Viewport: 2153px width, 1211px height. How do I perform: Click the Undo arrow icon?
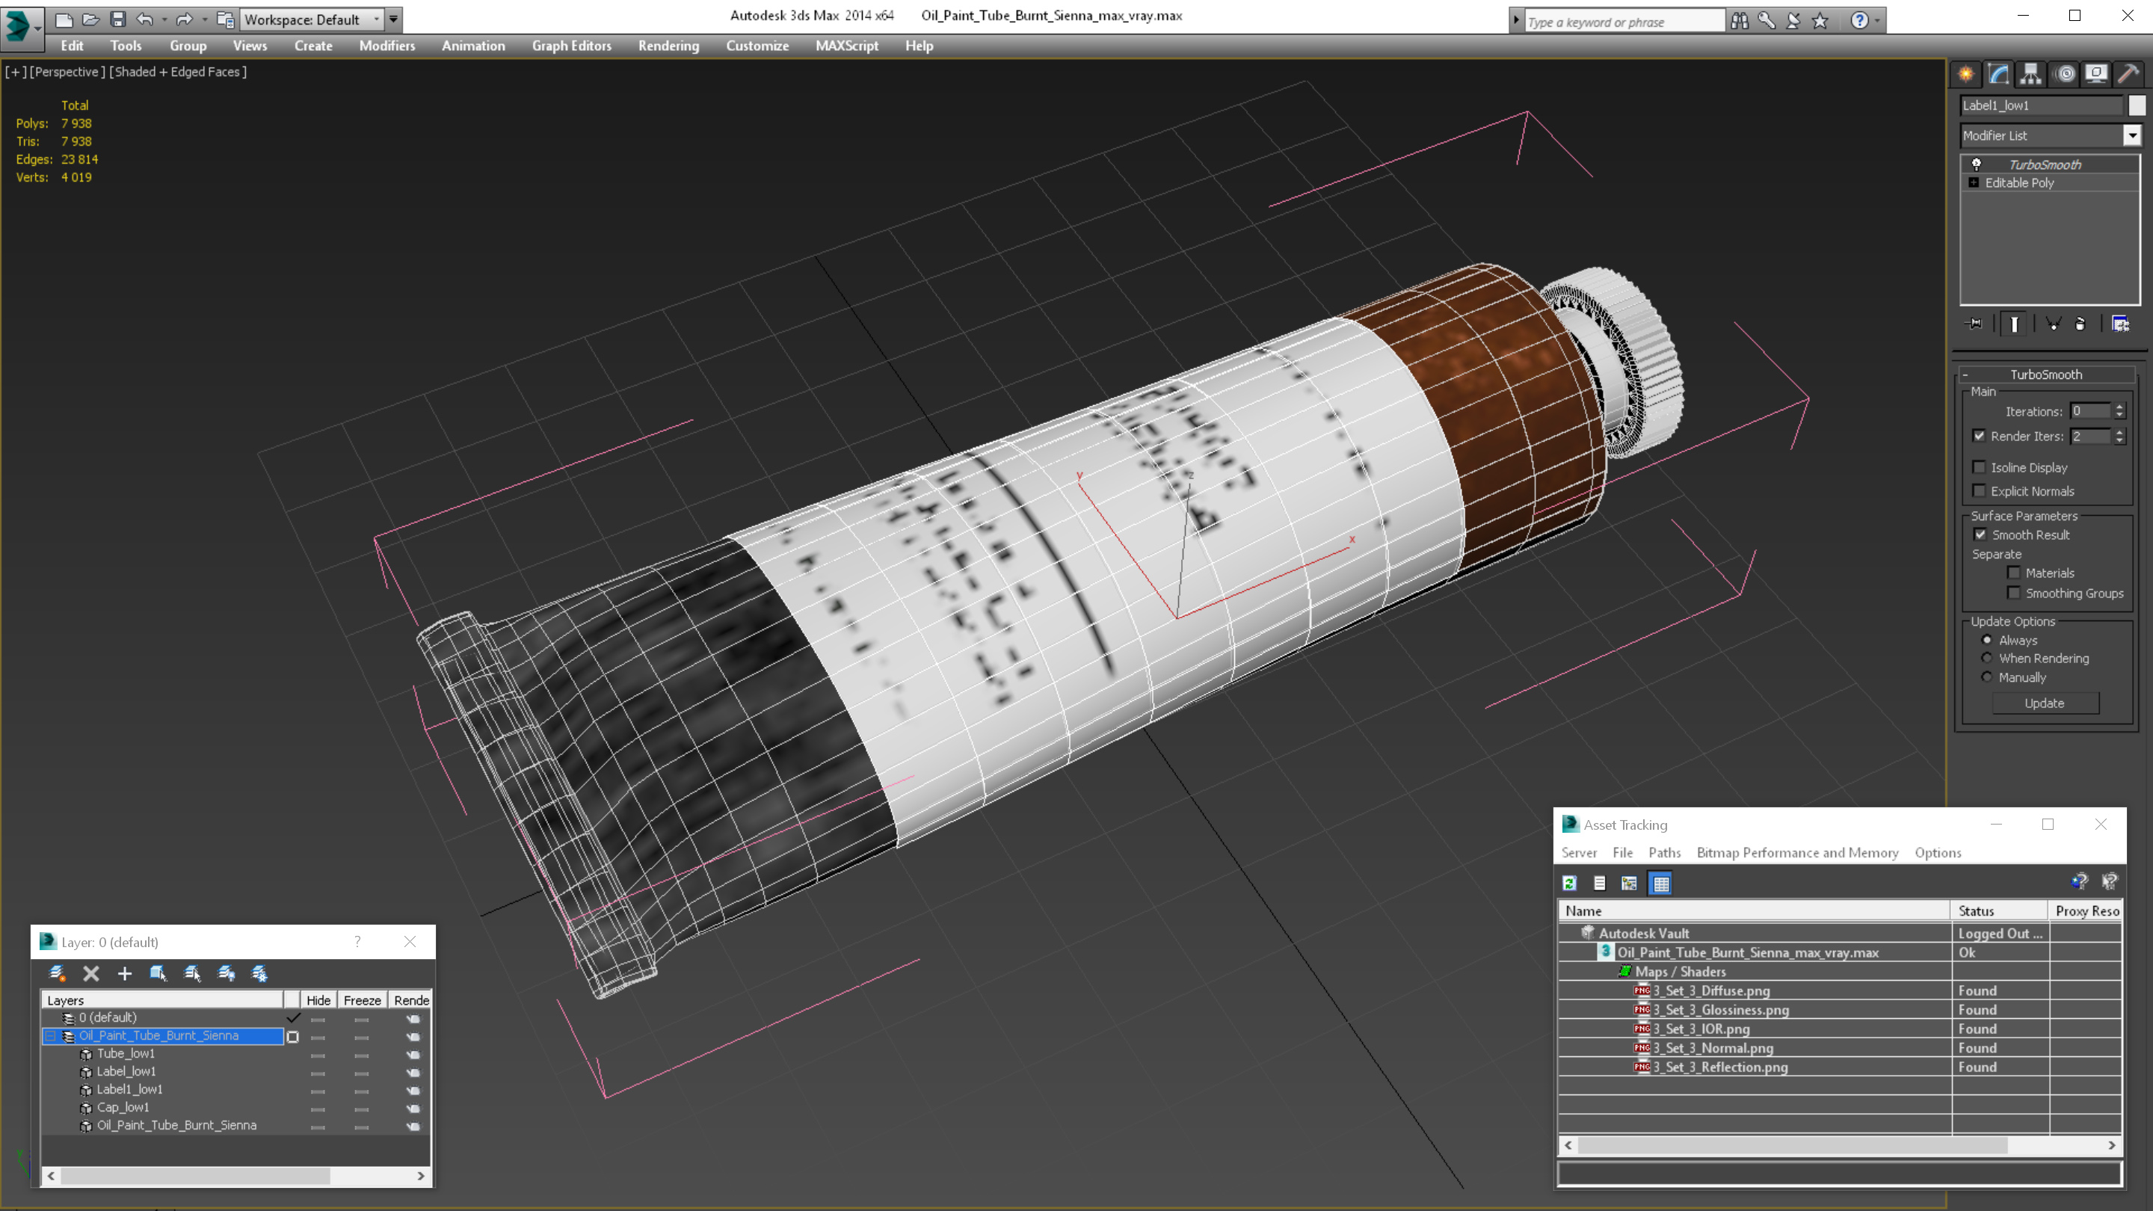(x=144, y=19)
